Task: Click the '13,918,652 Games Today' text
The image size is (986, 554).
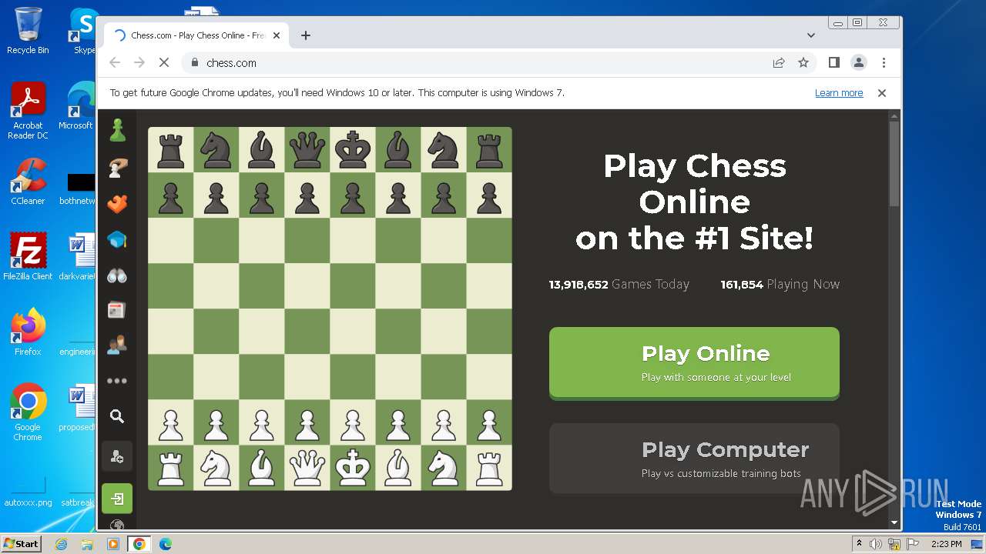Action: pyautogui.click(x=619, y=285)
